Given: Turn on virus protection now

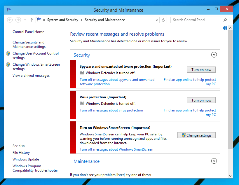Looking at the screenshot, I should [x=201, y=100].
